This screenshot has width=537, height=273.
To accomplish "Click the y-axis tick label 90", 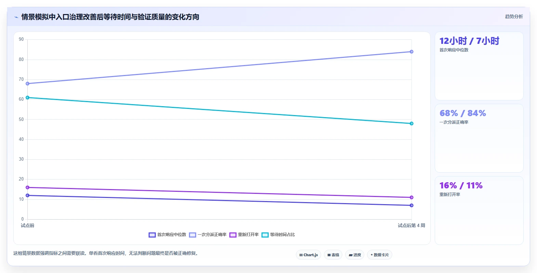I will click(21, 39).
